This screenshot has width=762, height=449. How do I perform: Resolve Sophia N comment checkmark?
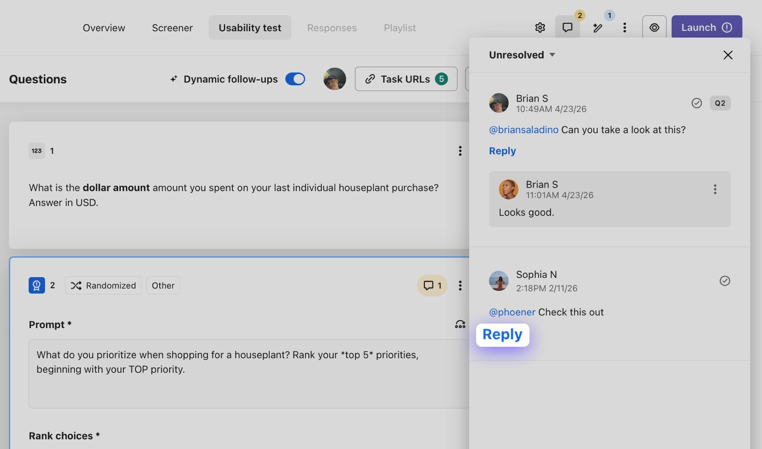tap(724, 281)
